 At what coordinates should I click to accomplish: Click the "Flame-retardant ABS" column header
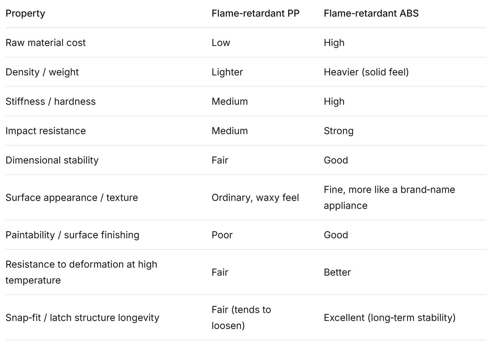371,13
